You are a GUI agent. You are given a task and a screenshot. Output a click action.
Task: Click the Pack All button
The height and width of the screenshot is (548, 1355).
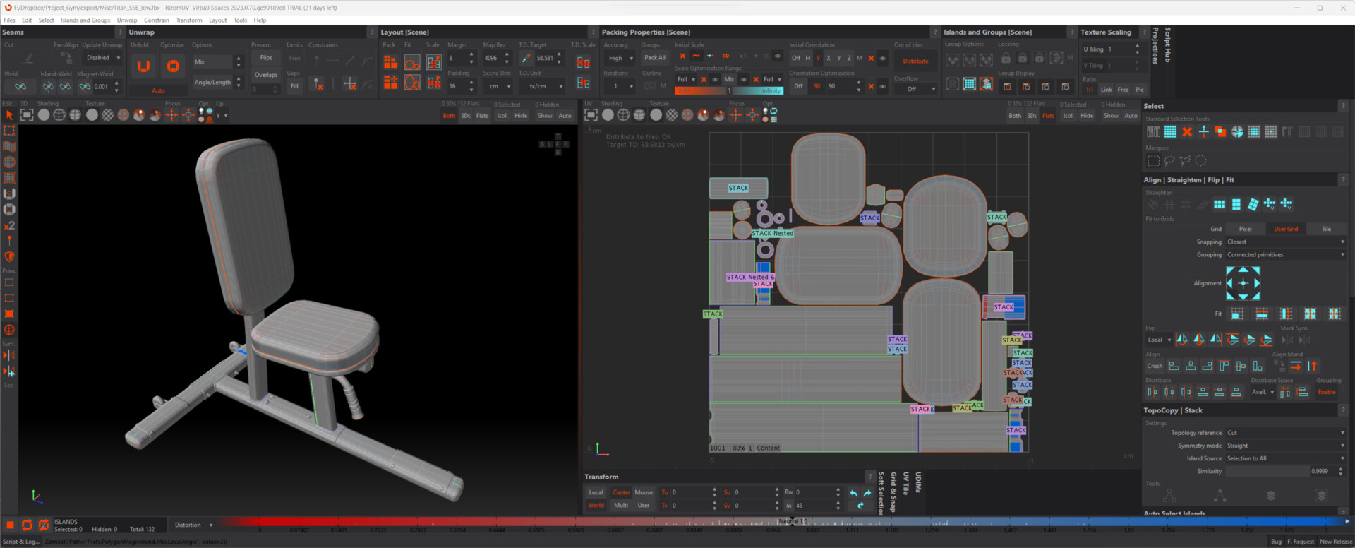655,58
